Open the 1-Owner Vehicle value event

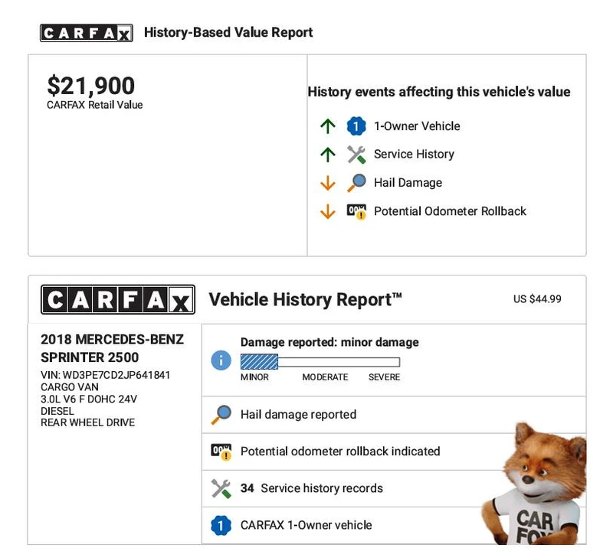point(417,126)
